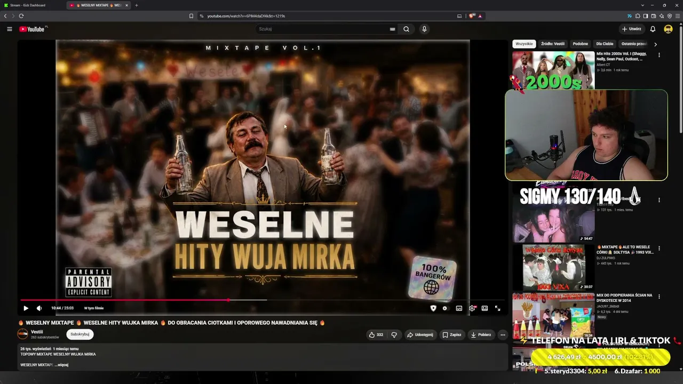Open the W tym filmie chapters label
Screen dimensions: 683x384
(94, 308)
